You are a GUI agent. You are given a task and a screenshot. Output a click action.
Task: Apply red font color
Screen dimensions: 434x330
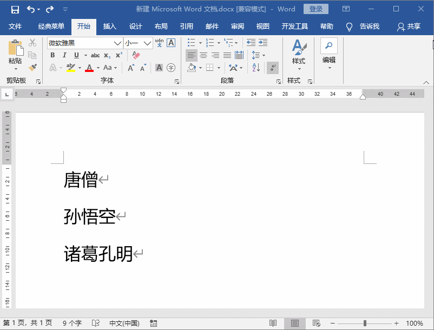[89, 68]
